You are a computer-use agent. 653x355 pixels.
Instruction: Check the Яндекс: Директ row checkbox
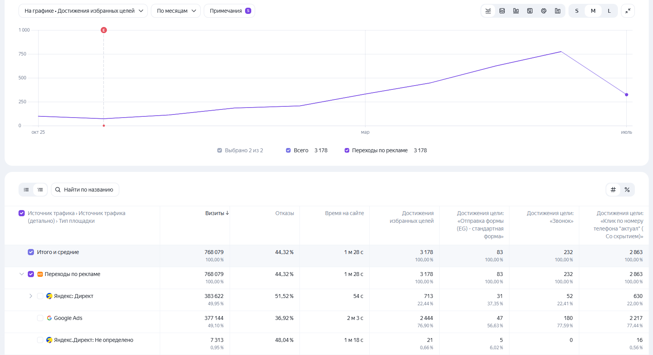click(40, 296)
